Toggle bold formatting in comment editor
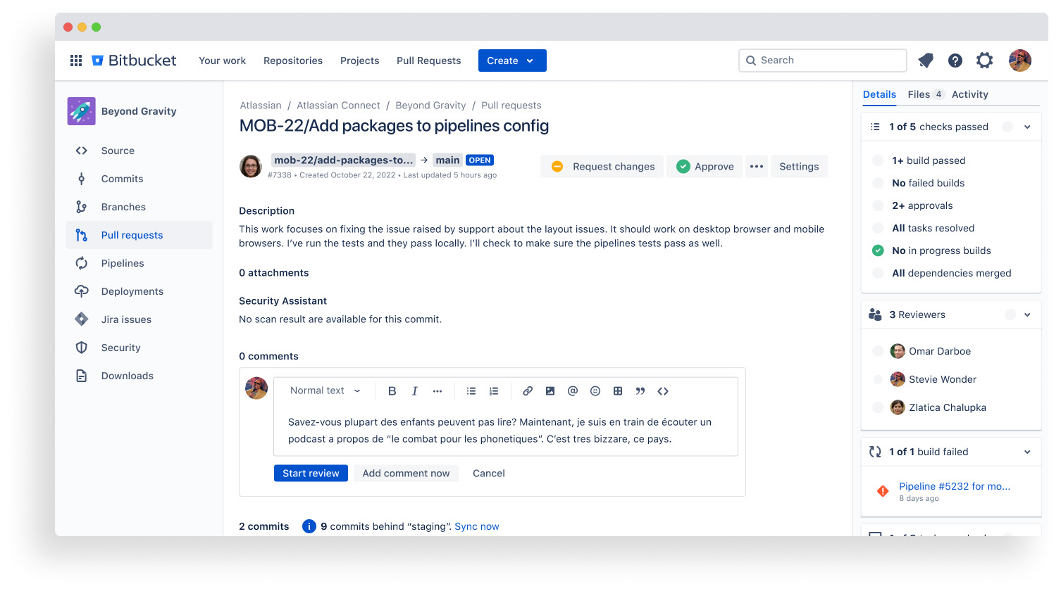 (392, 391)
